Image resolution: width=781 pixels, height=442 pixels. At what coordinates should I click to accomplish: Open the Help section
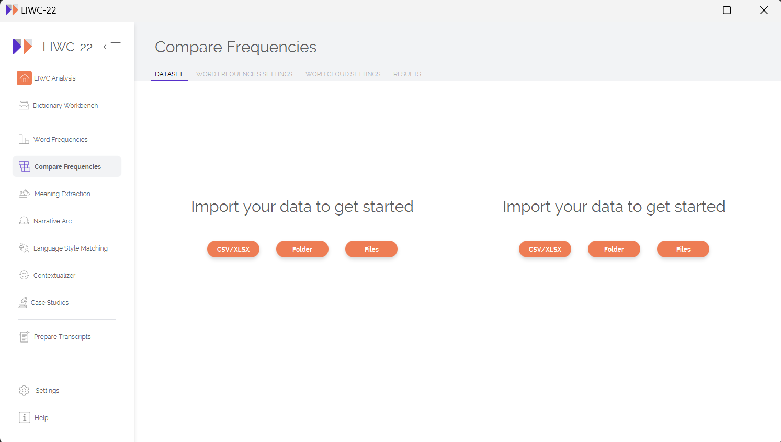click(67, 417)
